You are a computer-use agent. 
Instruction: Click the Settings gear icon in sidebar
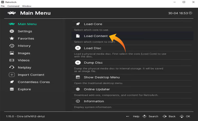(x=12, y=31)
